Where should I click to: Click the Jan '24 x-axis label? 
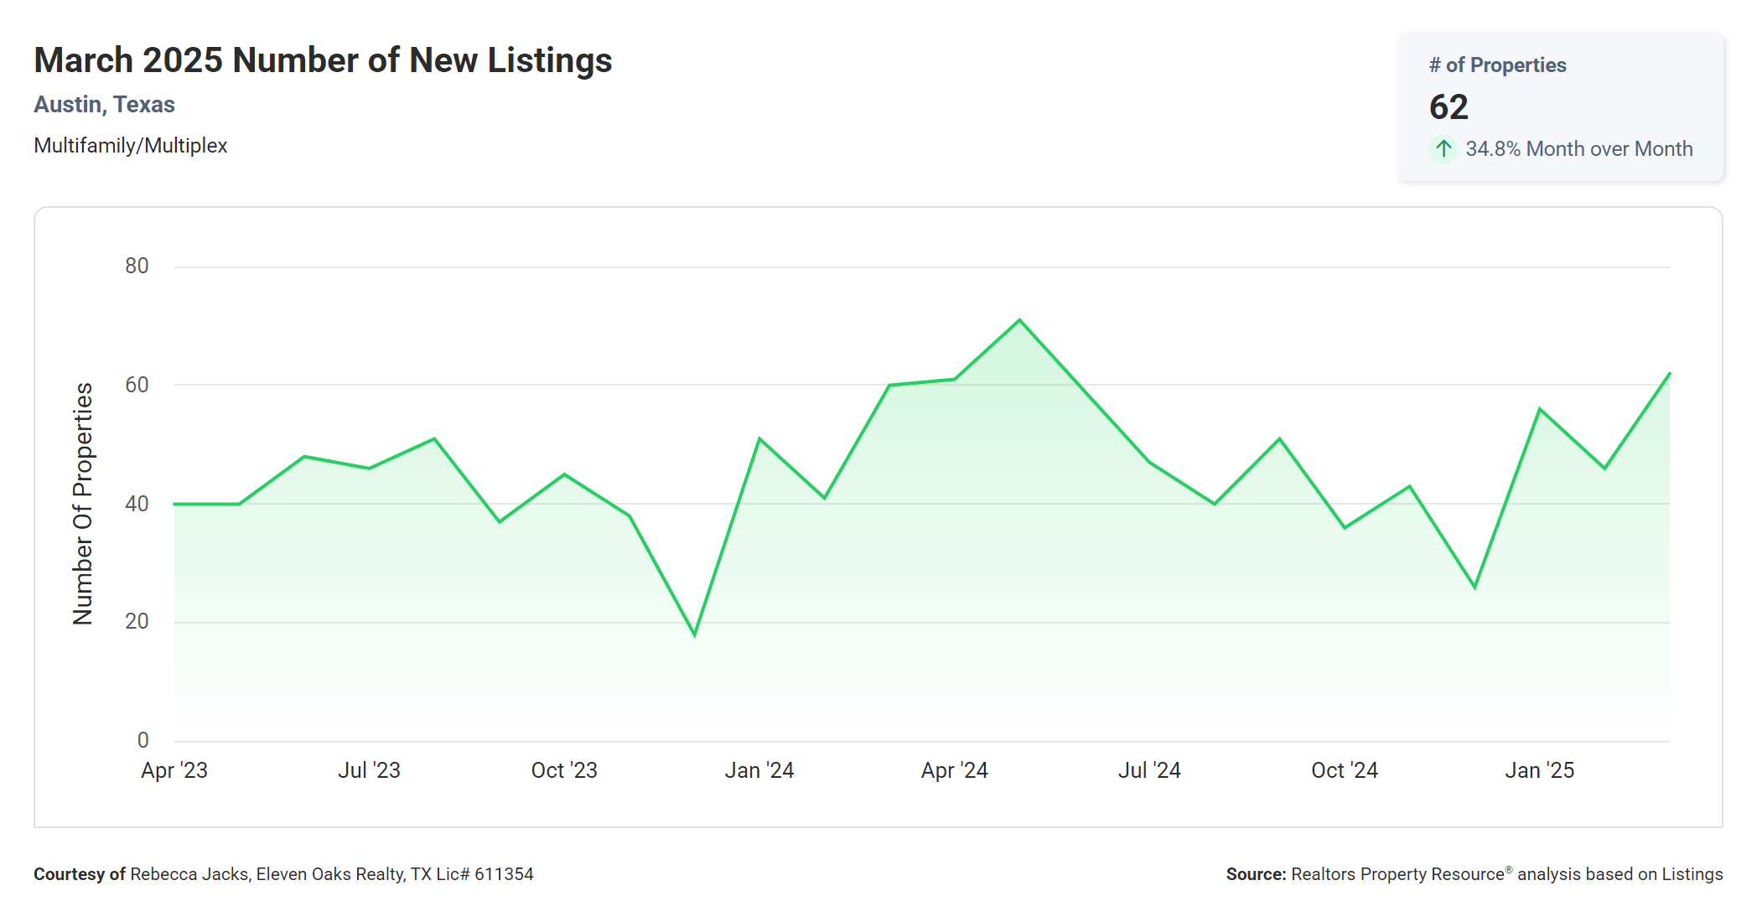click(x=759, y=770)
